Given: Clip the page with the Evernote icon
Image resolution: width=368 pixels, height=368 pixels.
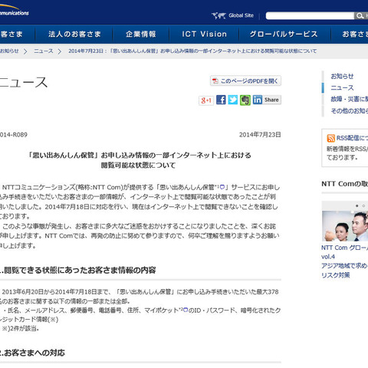Looking at the screenshot, I should tap(245, 100).
